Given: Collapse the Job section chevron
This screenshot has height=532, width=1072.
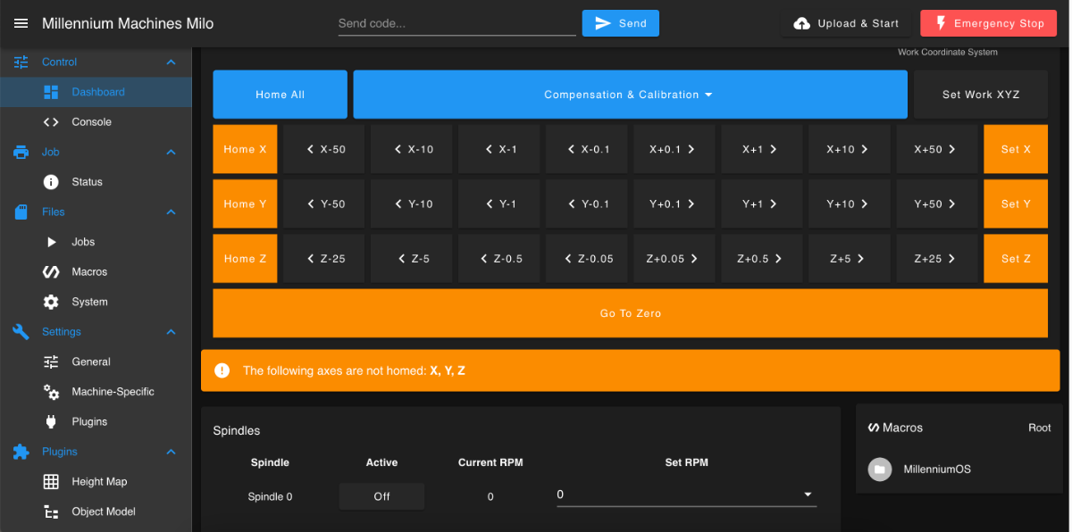Looking at the screenshot, I should [x=171, y=152].
